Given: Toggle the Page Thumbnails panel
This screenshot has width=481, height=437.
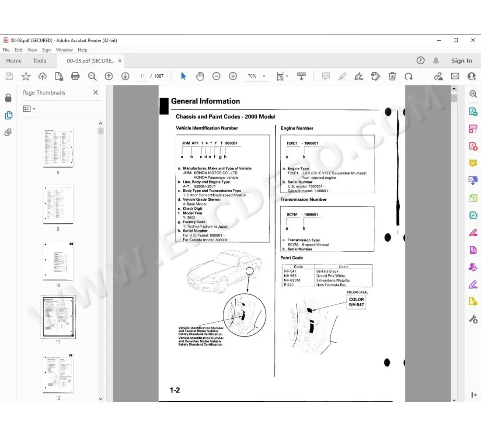Looking at the screenshot, I should click(x=8, y=115).
